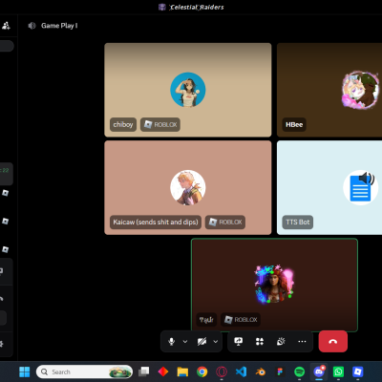Select chiboy's video tile avatar
Image resolution: width=382 pixels, height=382 pixels.
pyautogui.click(x=188, y=90)
